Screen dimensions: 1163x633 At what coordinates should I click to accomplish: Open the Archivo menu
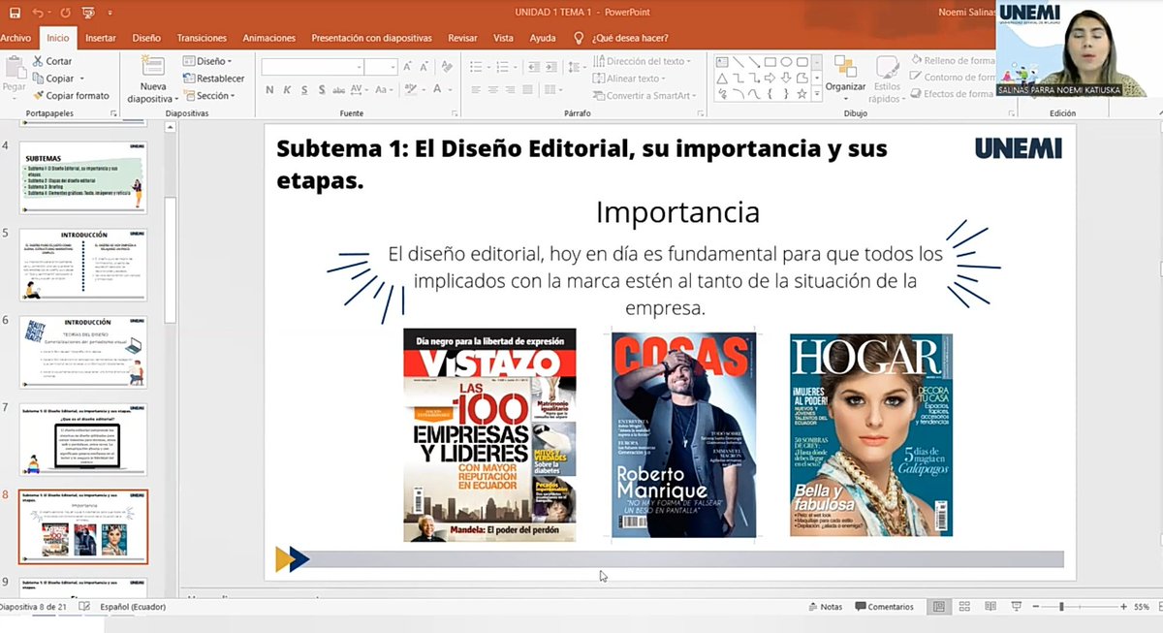click(x=16, y=38)
